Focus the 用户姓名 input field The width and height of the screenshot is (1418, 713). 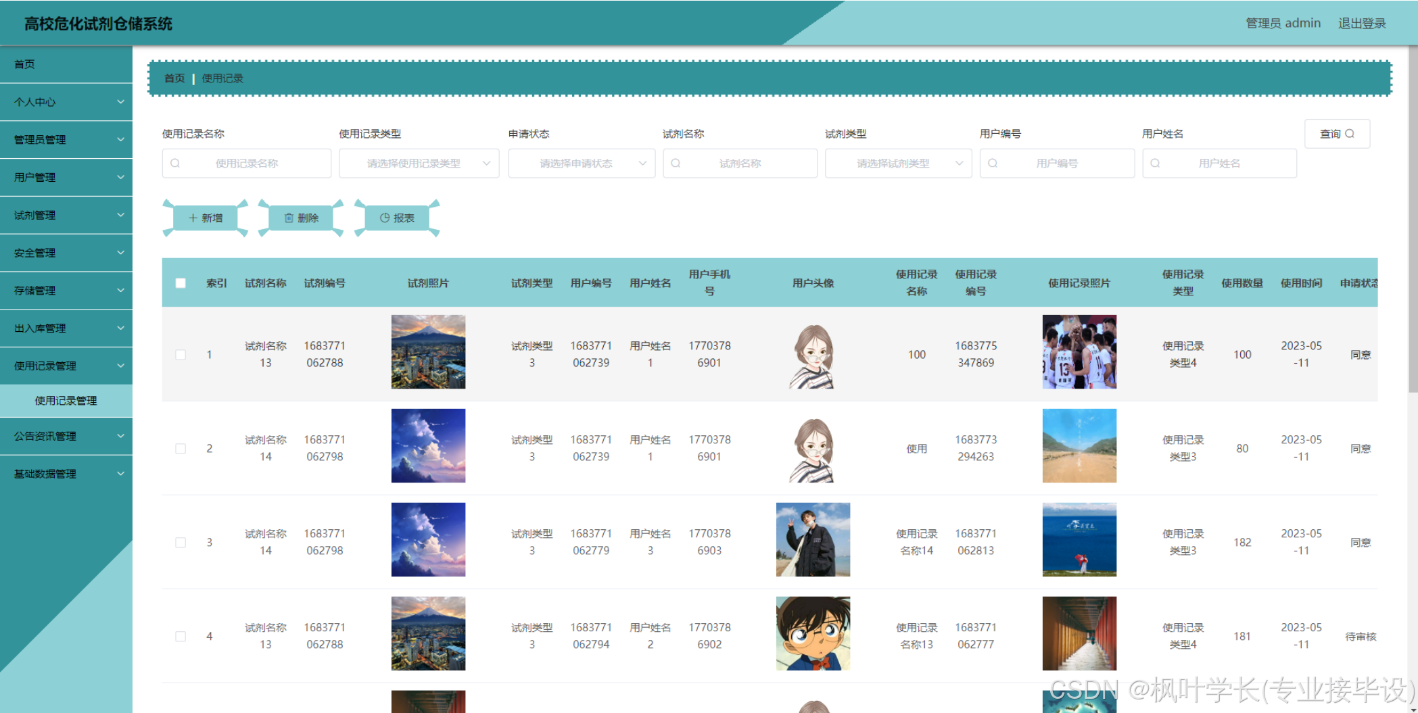pos(1219,163)
